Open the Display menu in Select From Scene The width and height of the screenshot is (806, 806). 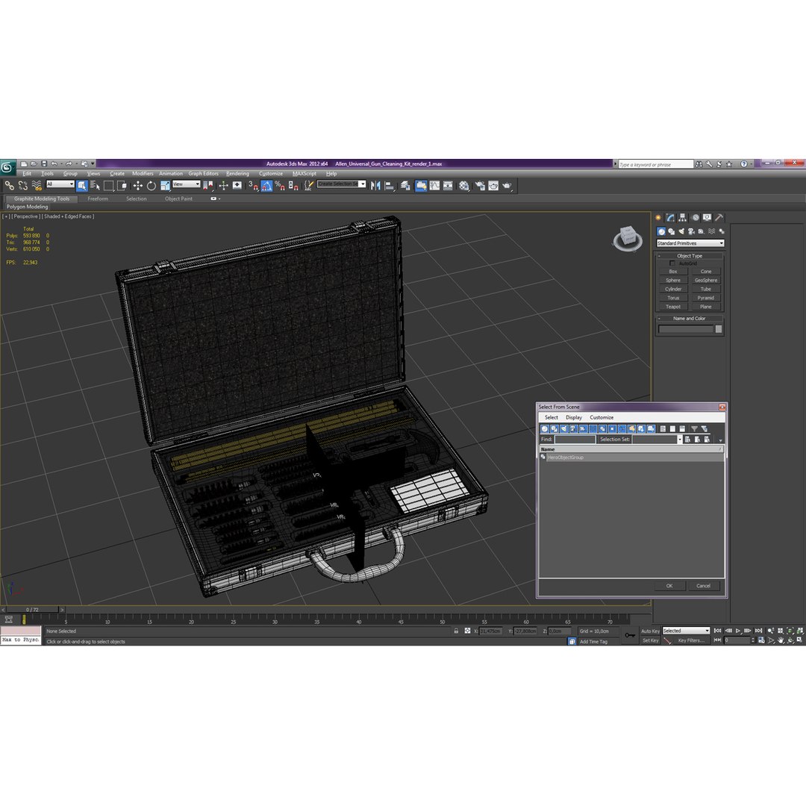tap(574, 417)
